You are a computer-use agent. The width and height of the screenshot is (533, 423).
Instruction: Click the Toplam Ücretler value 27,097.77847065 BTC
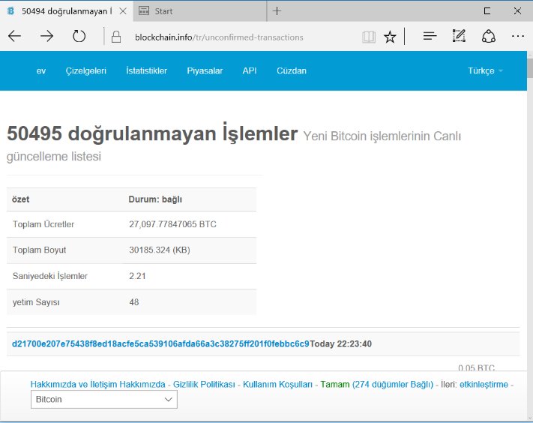[172, 224]
